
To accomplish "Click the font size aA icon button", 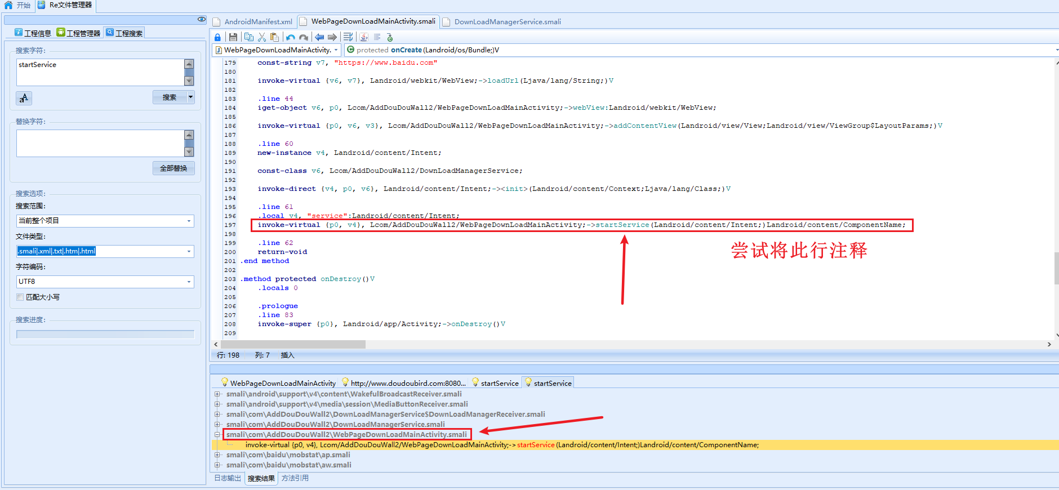I will pyautogui.click(x=24, y=98).
